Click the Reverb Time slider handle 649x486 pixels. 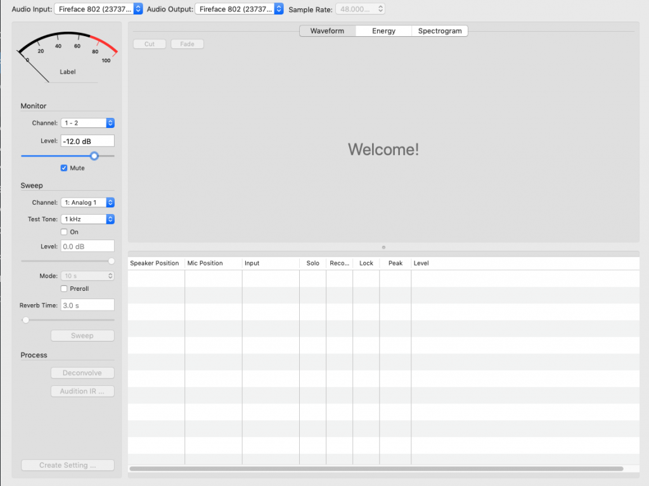25,320
